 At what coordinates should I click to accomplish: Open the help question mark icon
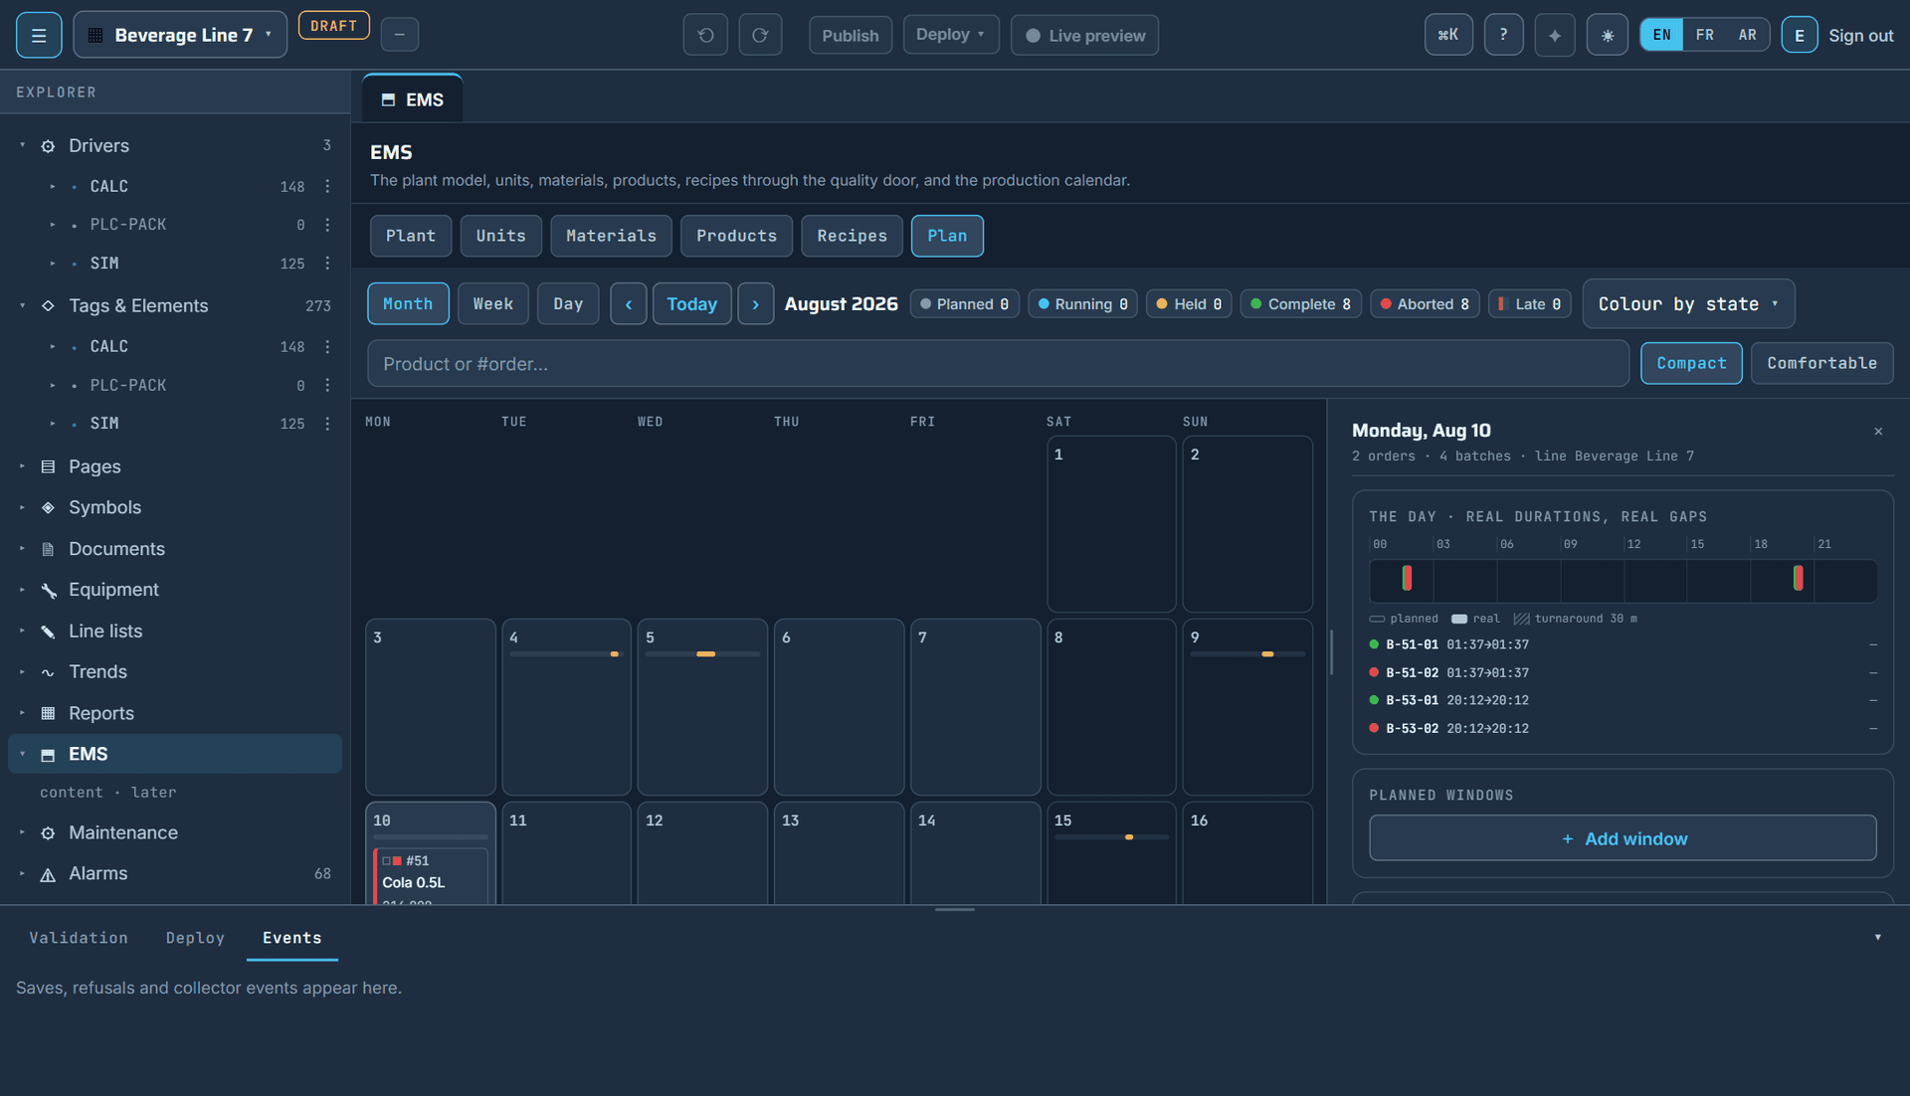(1503, 35)
